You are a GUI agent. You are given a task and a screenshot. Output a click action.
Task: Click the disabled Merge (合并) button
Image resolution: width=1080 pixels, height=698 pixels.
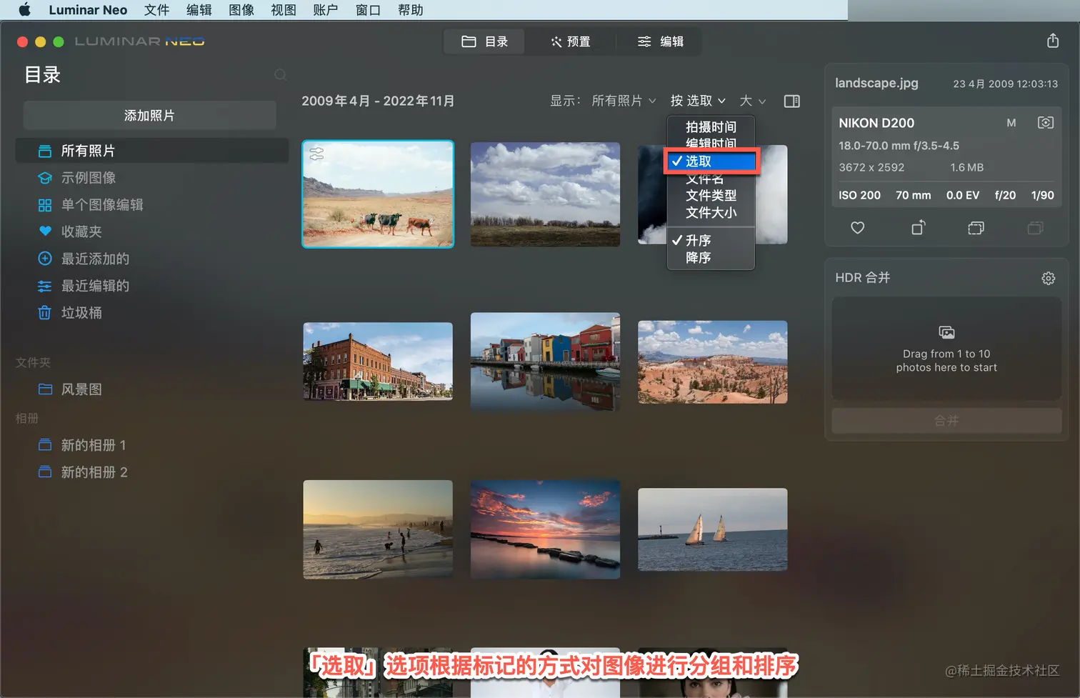pos(946,421)
